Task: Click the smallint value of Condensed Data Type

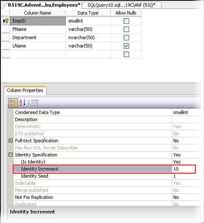Action: (x=180, y=112)
